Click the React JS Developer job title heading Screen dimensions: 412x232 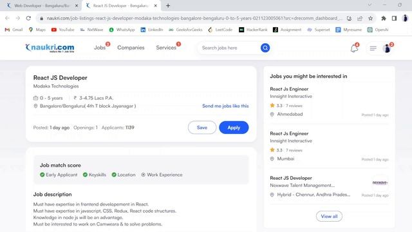coord(60,78)
